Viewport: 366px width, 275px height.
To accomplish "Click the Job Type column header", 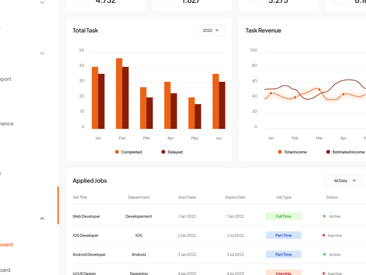I will coord(284,197).
